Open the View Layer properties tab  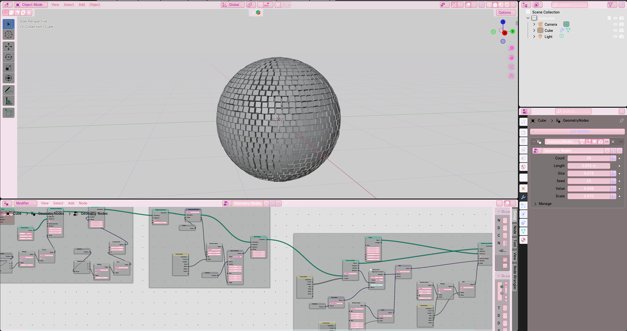(523, 150)
